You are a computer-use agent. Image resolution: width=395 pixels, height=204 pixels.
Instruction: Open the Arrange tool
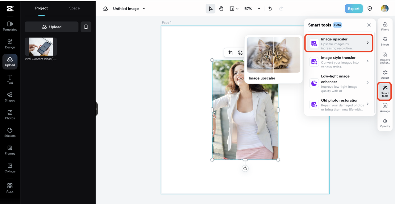[x=385, y=108]
